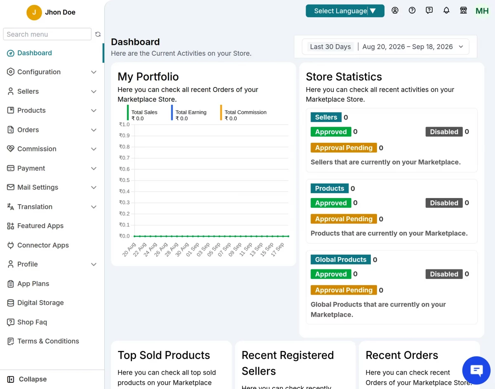Screen dimensions: 495x389
Task: Open Profile menu item
Action: click(x=52, y=264)
